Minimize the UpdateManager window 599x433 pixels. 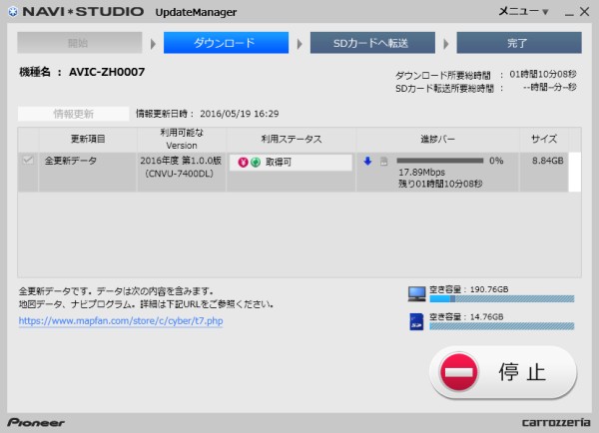pyautogui.click(x=569, y=13)
